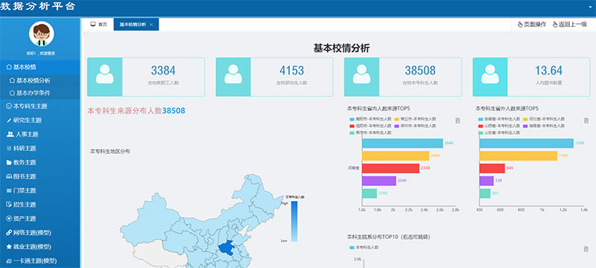Click the pencil icon beside 研究生主题
This screenshot has height=268, width=596.
tap(10, 121)
